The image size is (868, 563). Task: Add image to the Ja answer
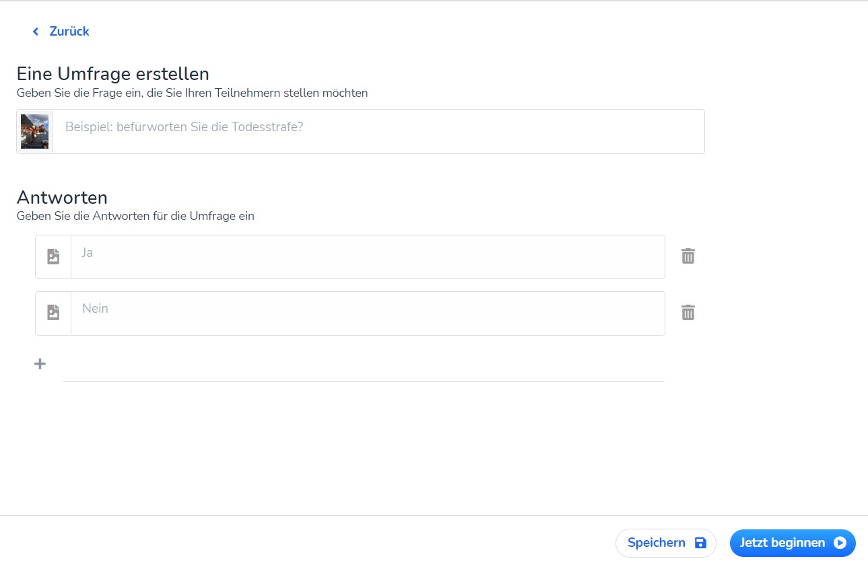coord(53,256)
